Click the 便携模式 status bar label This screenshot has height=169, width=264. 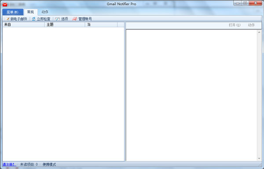click(49, 164)
